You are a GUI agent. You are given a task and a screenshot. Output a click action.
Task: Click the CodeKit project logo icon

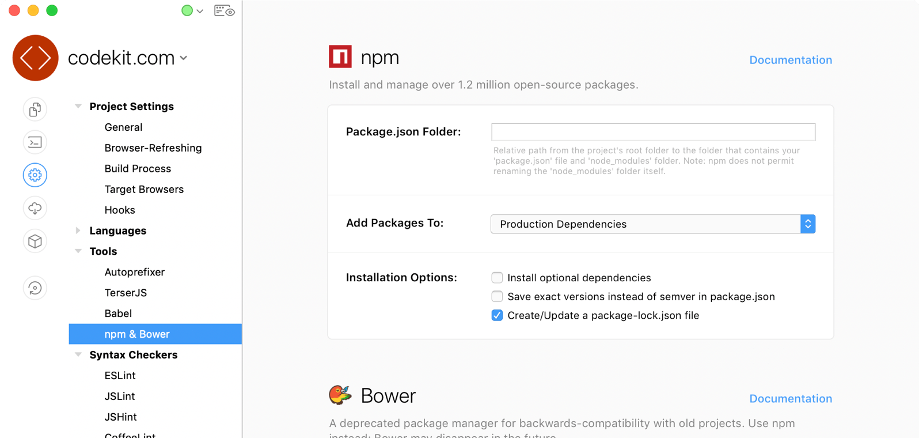point(36,58)
